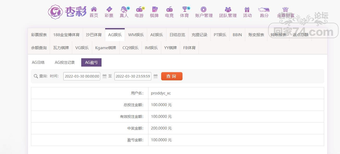Click the 中奖金额 value 200.0000 元

(x=161, y=128)
